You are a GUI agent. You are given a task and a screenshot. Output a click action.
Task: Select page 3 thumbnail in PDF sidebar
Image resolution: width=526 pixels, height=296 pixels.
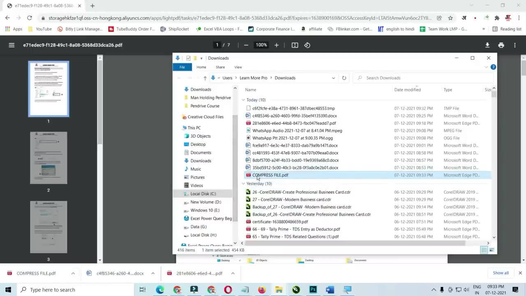pyautogui.click(x=48, y=227)
